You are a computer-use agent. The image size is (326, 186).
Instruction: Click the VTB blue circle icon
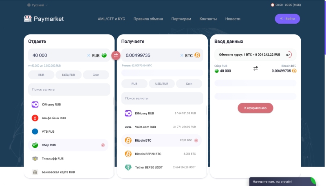coord(35,131)
